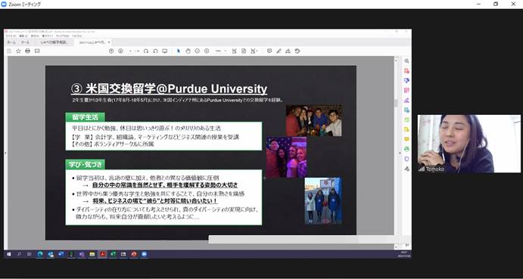Click the zoom in plus icon
Screen dimensions: 523x279
(207, 51)
